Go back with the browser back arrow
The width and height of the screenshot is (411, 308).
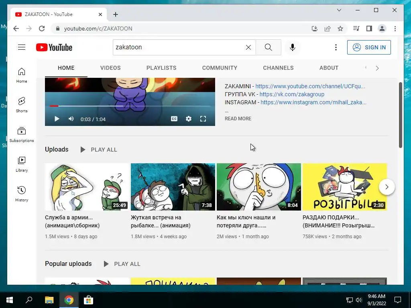tap(16, 28)
